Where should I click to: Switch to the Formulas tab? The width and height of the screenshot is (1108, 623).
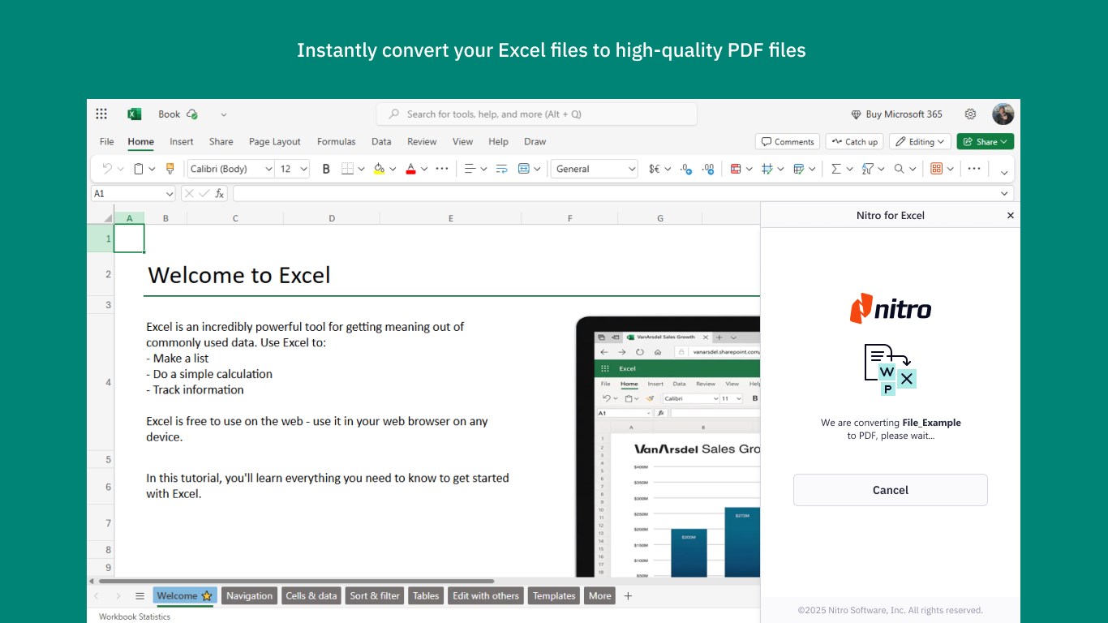tap(337, 142)
